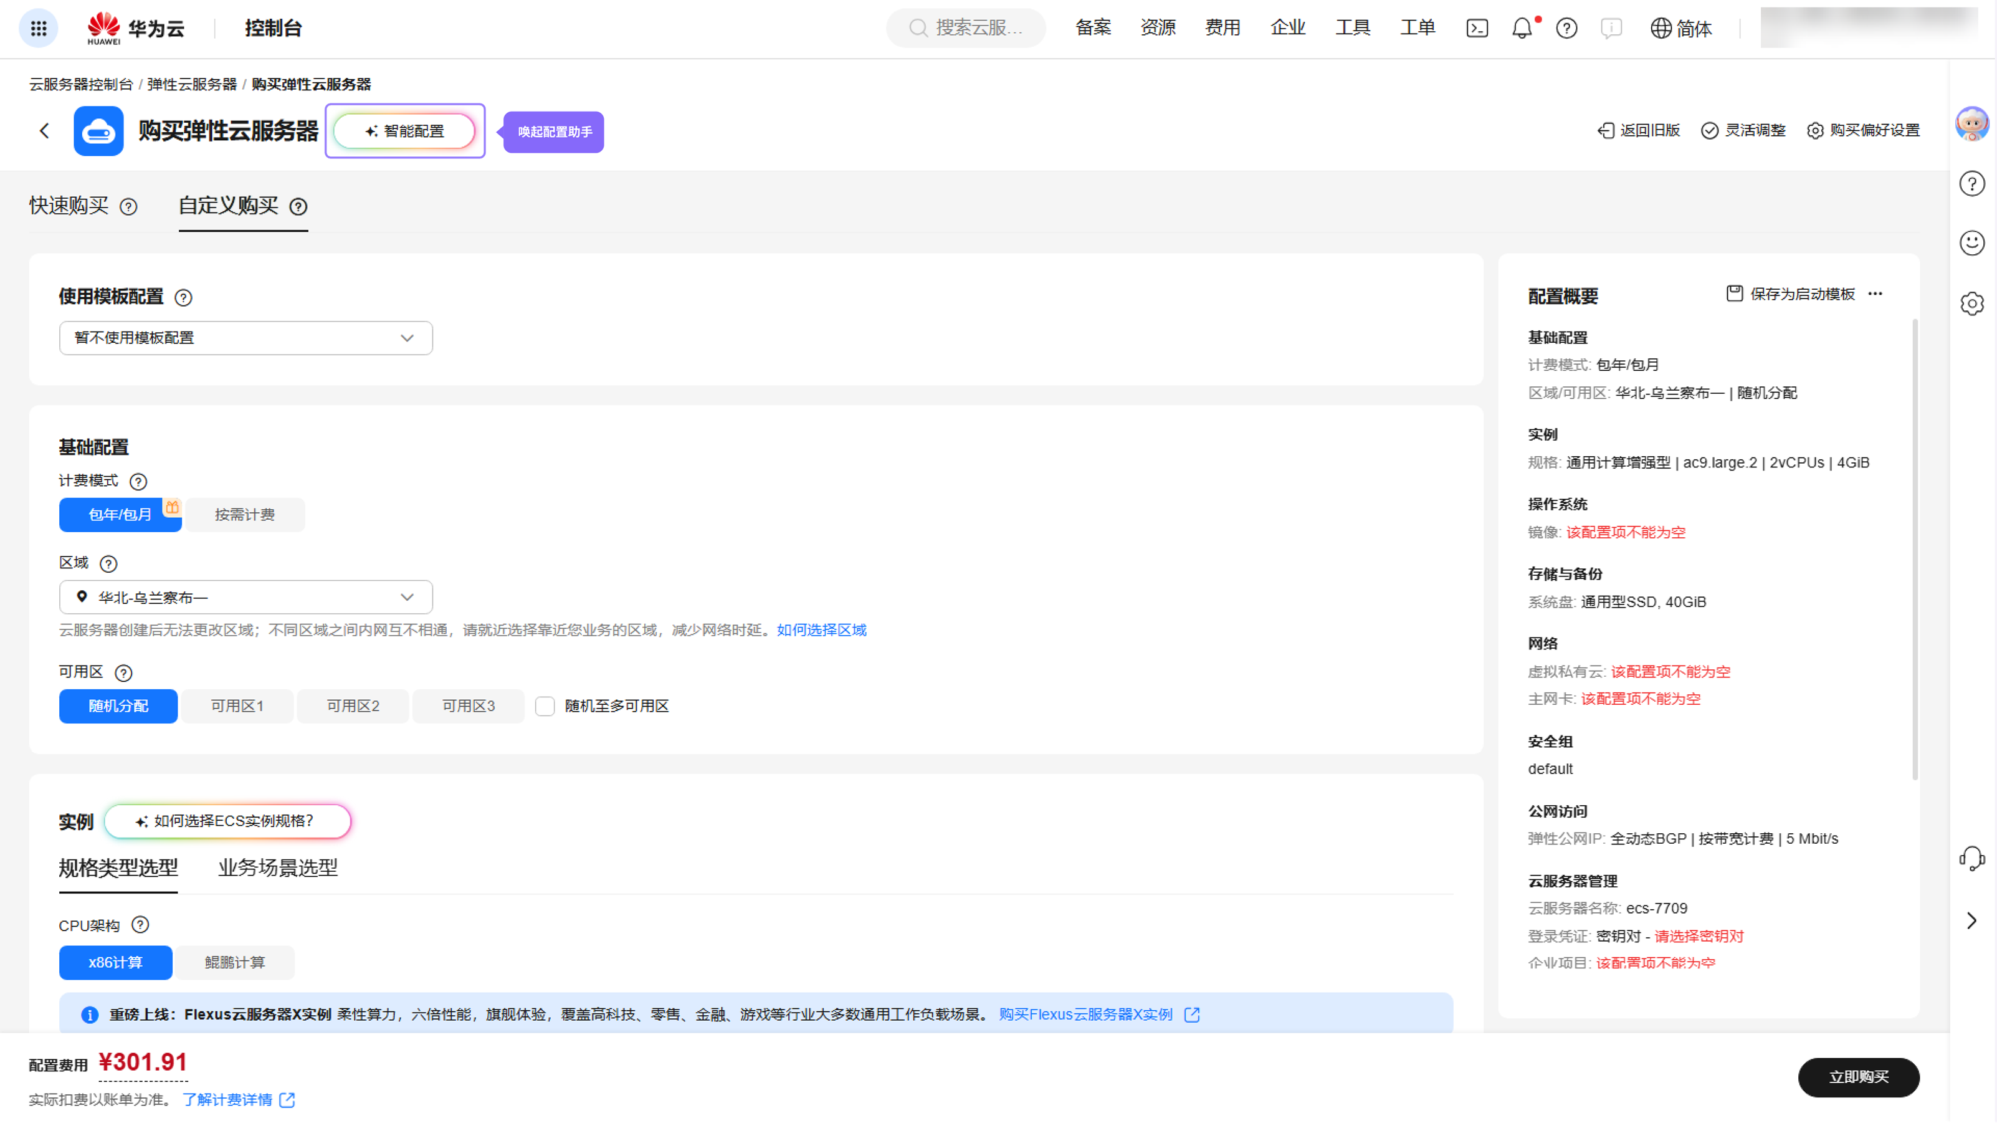The height and width of the screenshot is (1123, 1997).
Task: Open the 简体 language selector
Action: (x=1680, y=29)
